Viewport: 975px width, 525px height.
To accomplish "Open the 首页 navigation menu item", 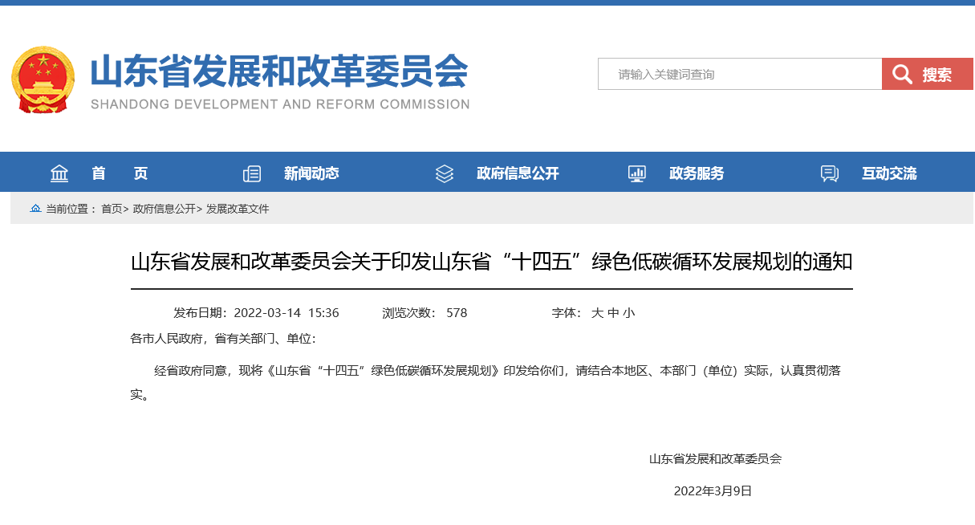I will tap(120, 173).
